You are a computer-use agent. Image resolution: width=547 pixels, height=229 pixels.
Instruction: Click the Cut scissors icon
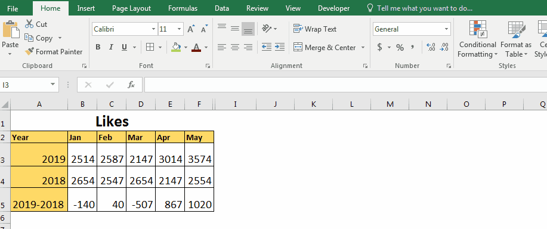(29, 24)
